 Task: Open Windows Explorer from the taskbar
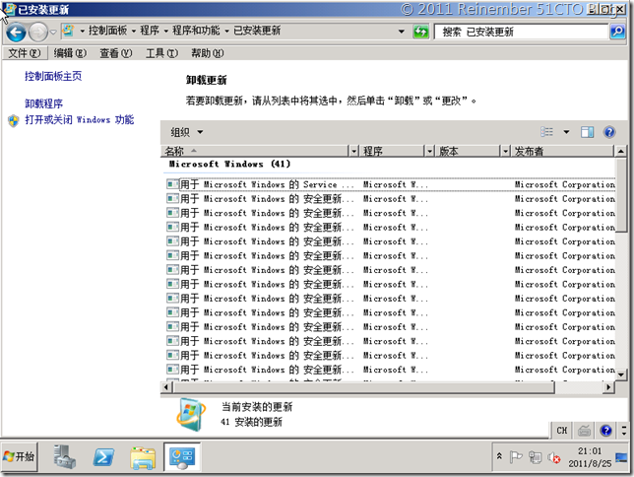(143, 457)
